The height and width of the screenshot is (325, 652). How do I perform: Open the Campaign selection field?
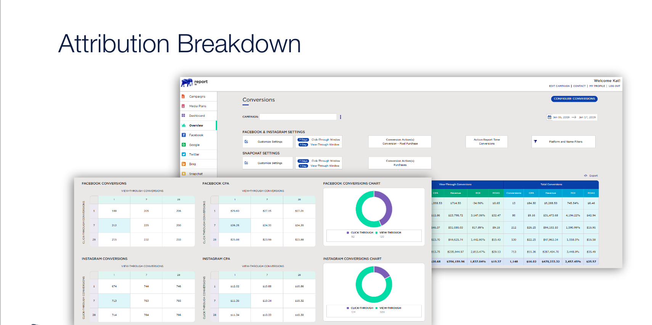tap(298, 117)
